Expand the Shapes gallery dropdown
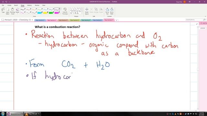The image size is (207, 116). 82,13
